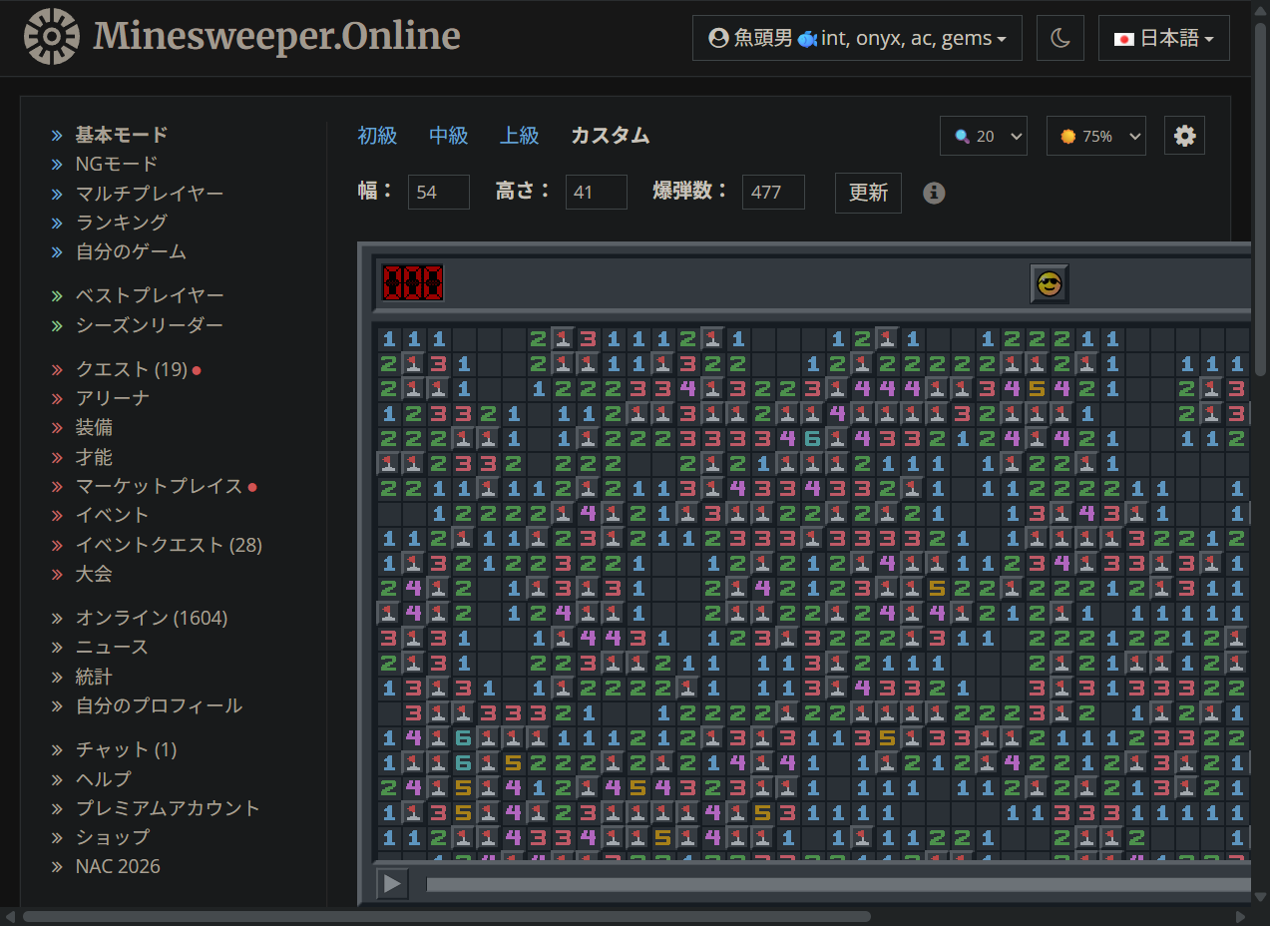1270x926 pixels.
Task: Click the red mine counter display
Action: [413, 283]
